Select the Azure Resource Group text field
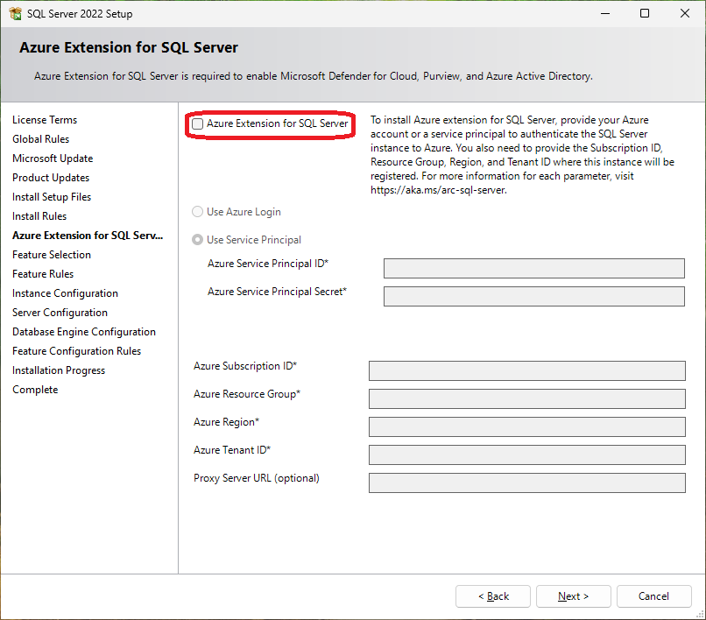 pyautogui.click(x=526, y=398)
